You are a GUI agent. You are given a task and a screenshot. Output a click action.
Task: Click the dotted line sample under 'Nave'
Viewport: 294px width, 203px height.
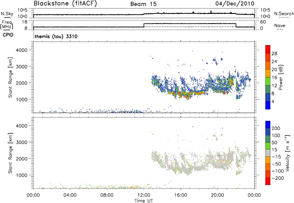(280, 30)
